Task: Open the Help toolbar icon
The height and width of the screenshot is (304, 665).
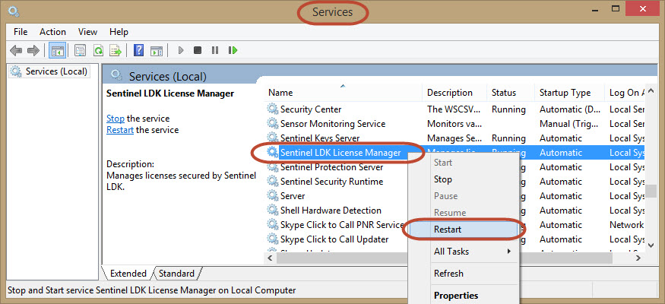Action: pyautogui.click(x=138, y=51)
